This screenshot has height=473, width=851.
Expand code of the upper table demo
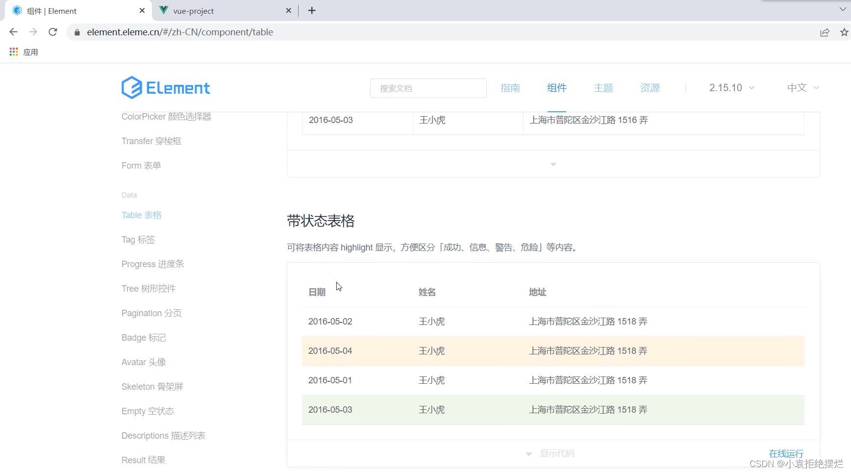[x=553, y=164]
